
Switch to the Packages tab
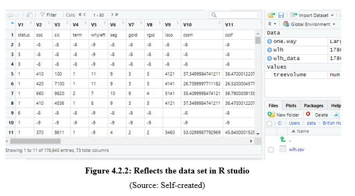pos(314,106)
